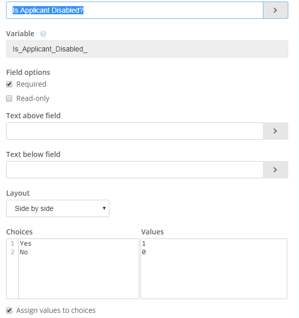
Task: Click the value 1 in Values box
Action: pos(143,244)
